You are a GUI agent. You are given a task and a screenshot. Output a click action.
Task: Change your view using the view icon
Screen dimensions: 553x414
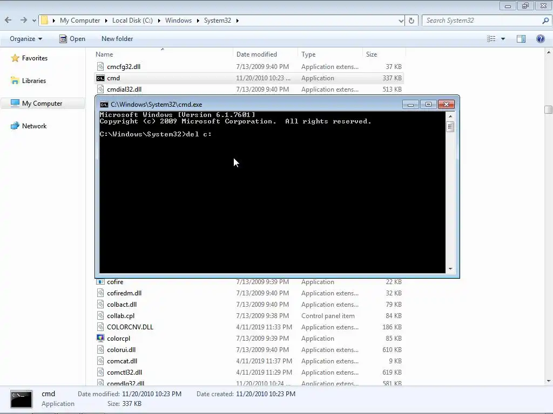[x=491, y=39]
